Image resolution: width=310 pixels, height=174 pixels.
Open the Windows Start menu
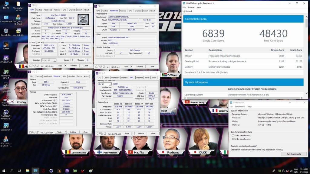click(x=4, y=171)
